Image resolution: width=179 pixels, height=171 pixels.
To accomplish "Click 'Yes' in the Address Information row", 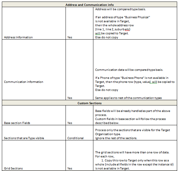I will [70, 37].
